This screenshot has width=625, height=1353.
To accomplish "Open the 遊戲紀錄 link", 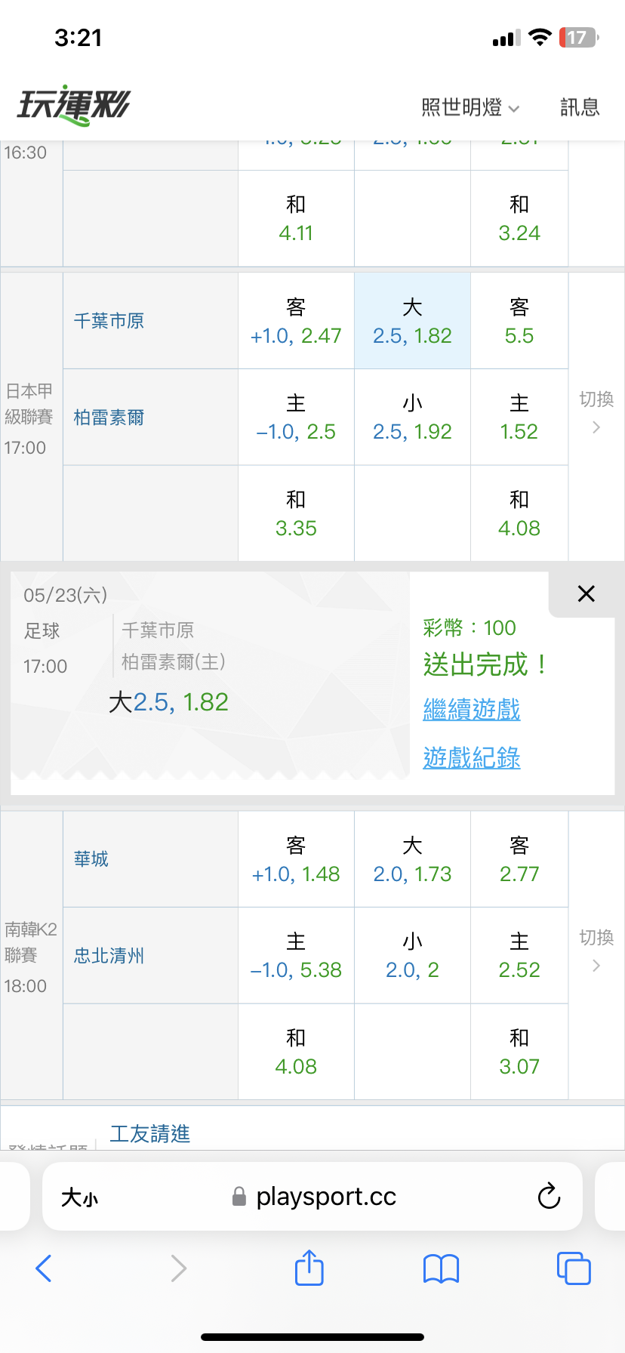I will click(472, 758).
